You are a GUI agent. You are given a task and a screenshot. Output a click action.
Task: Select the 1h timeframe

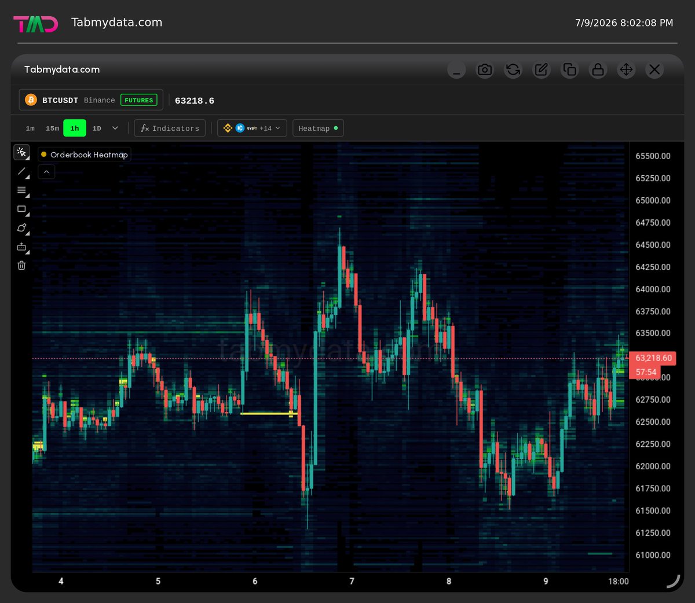click(x=75, y=128)
